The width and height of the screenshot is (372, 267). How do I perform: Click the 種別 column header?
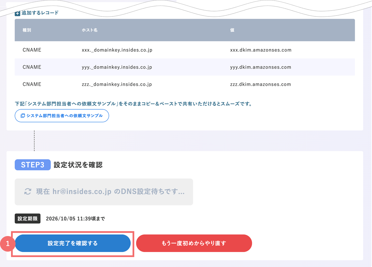click(x=27, y=30)
